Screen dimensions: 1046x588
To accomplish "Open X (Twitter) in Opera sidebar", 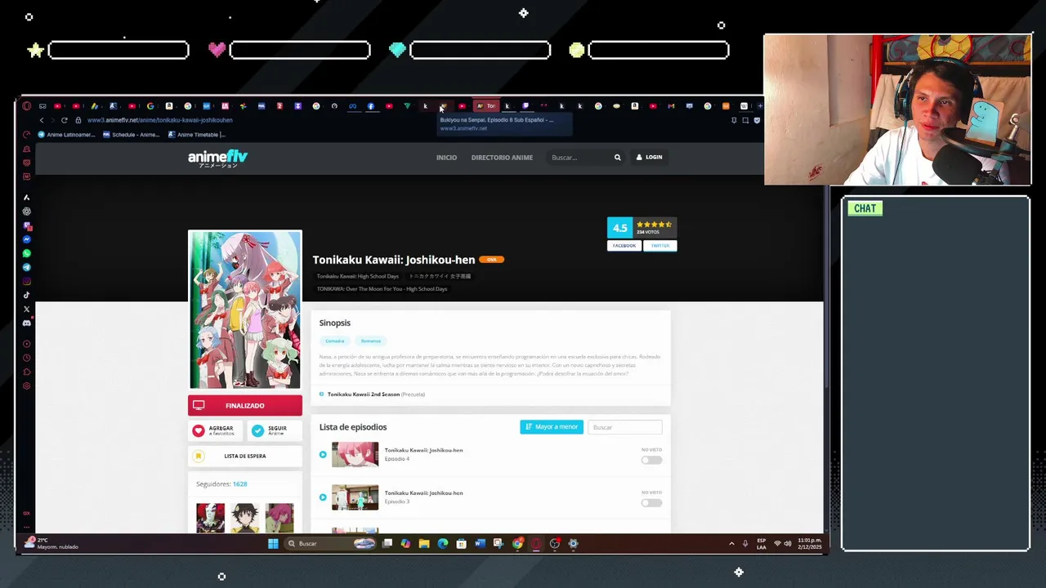I will point(26,309).
